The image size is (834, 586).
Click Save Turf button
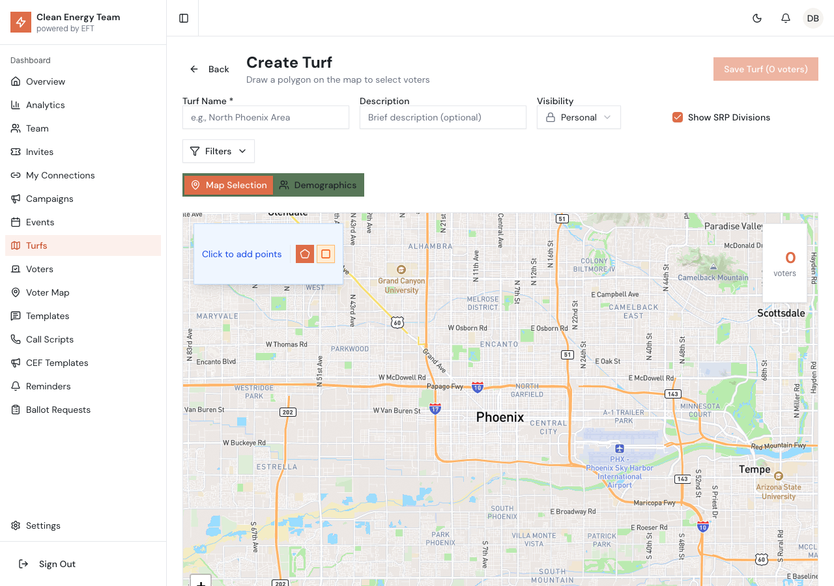coord(766,68)
